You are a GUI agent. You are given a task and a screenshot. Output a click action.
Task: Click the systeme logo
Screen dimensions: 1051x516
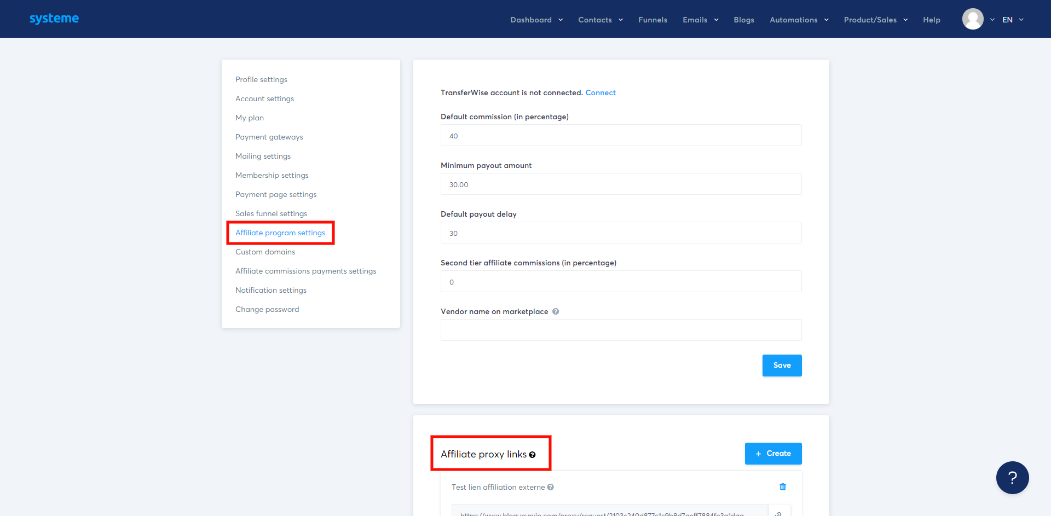(x=54, y=18)
